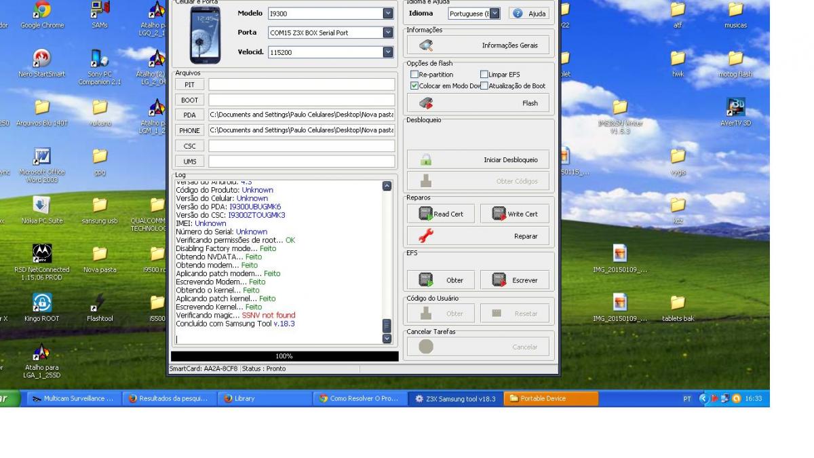Switch to Resultados da pesqui... taskbar window
The height and width of the screenshot is (458, 814).
169,399
